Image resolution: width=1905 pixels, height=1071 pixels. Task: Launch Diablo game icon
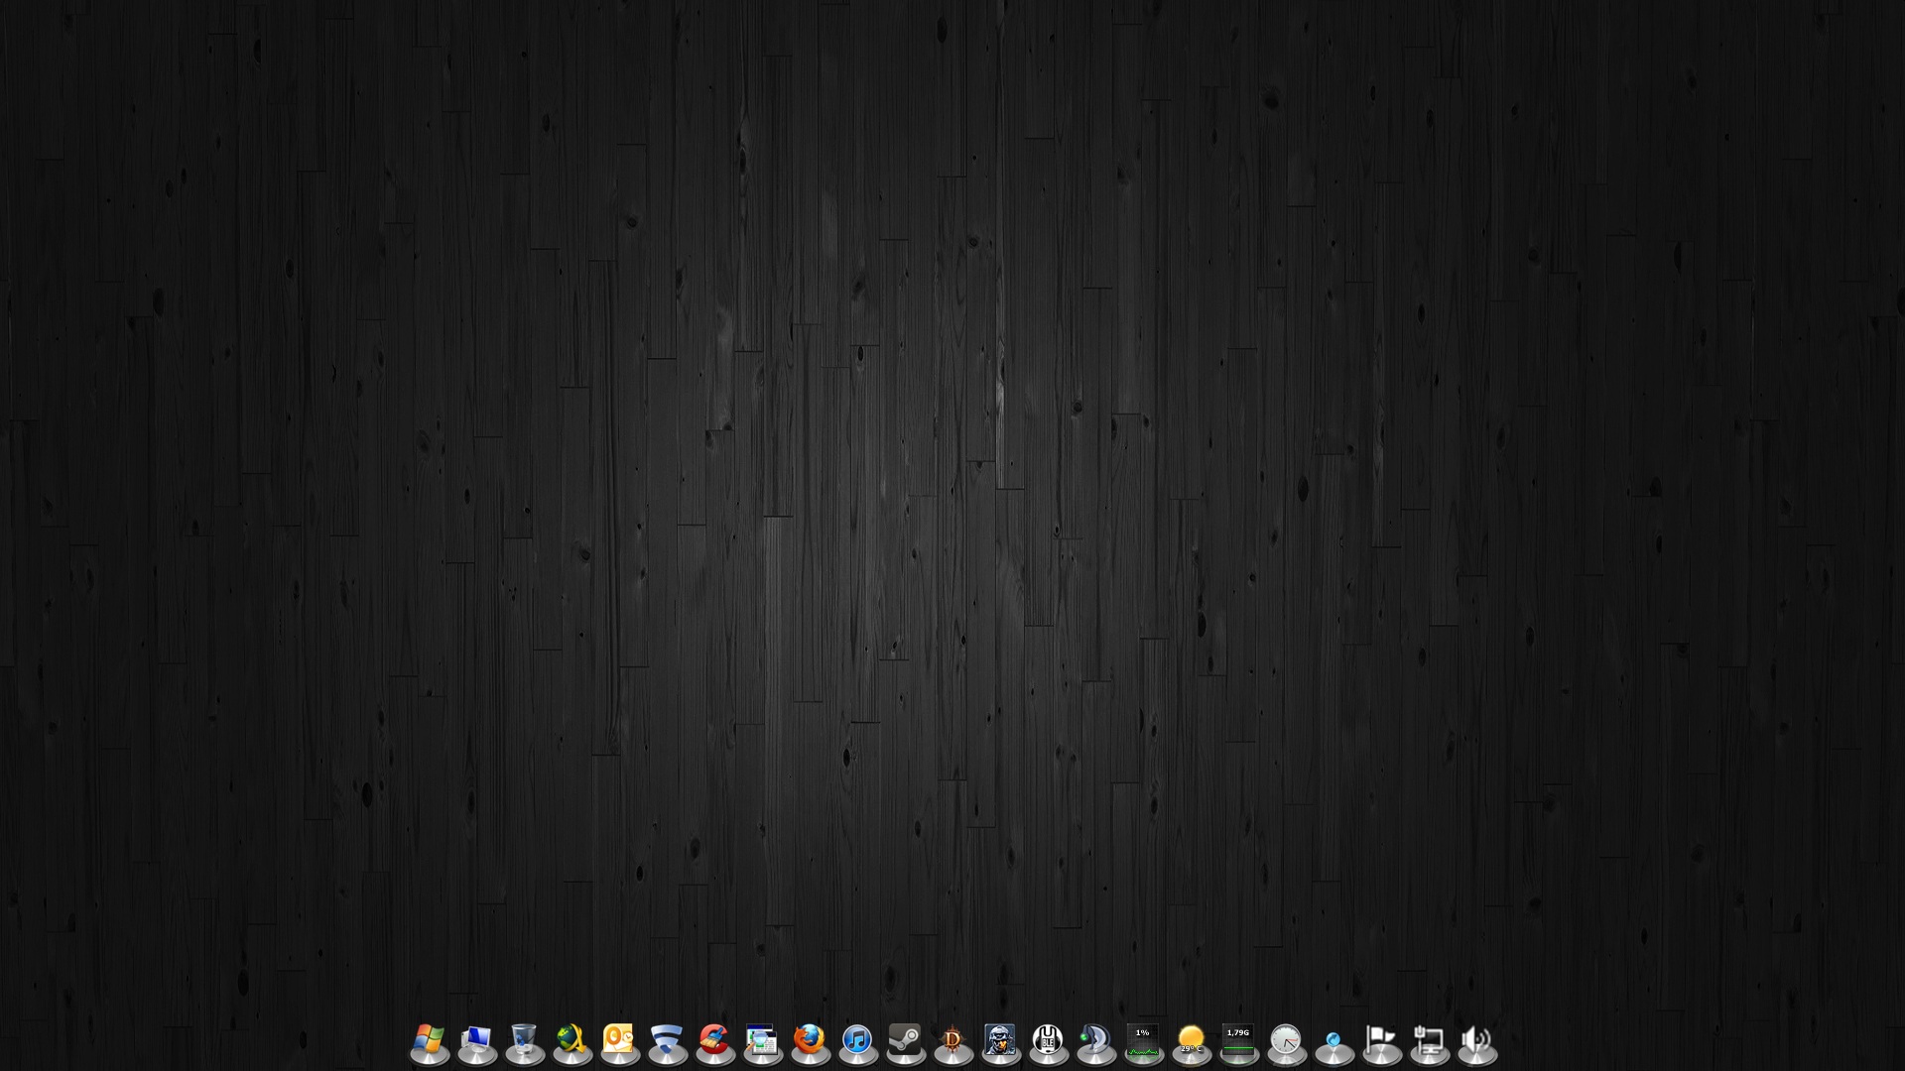click(952, 1040)
